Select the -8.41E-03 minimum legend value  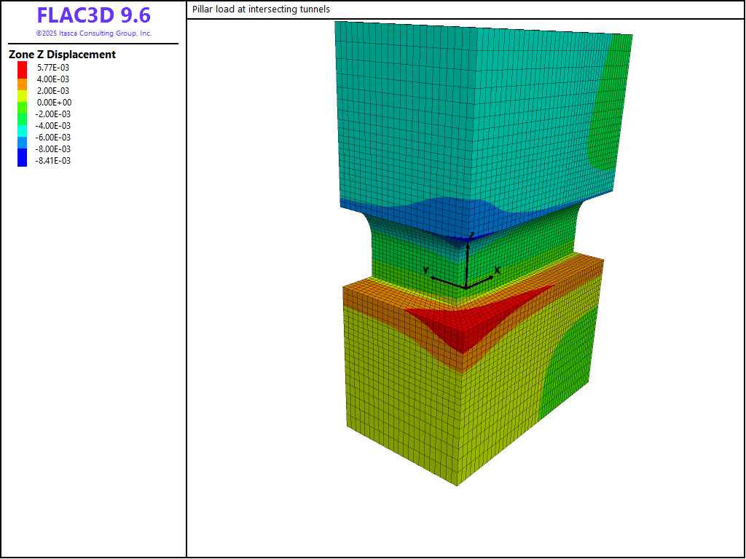(53, 161)
